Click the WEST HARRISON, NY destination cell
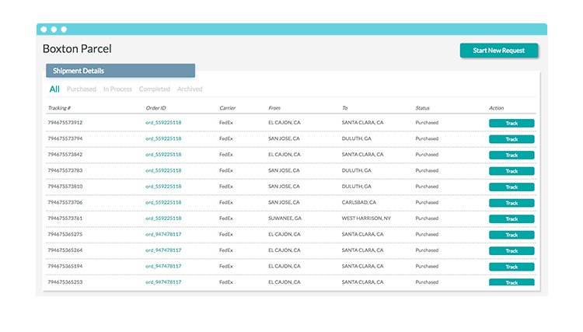Image resolution: width=583 pixels, height=332 pixels. pyautogui.click(x=366, y=218)
